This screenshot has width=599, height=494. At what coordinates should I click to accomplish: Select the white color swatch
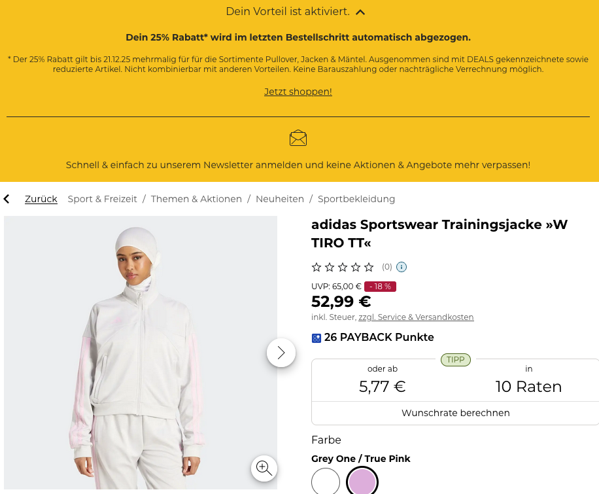326,482
